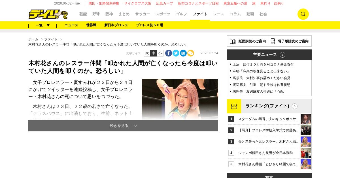Image resolution: width=340 pixels, height=178 pixels.
Task: Open the まとめ navigation tab
Action: point(124,14)
